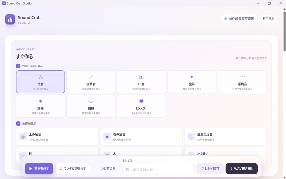286x179 pixels.
Task: Click the square icon on UI音 card
Action: point(141,77)
